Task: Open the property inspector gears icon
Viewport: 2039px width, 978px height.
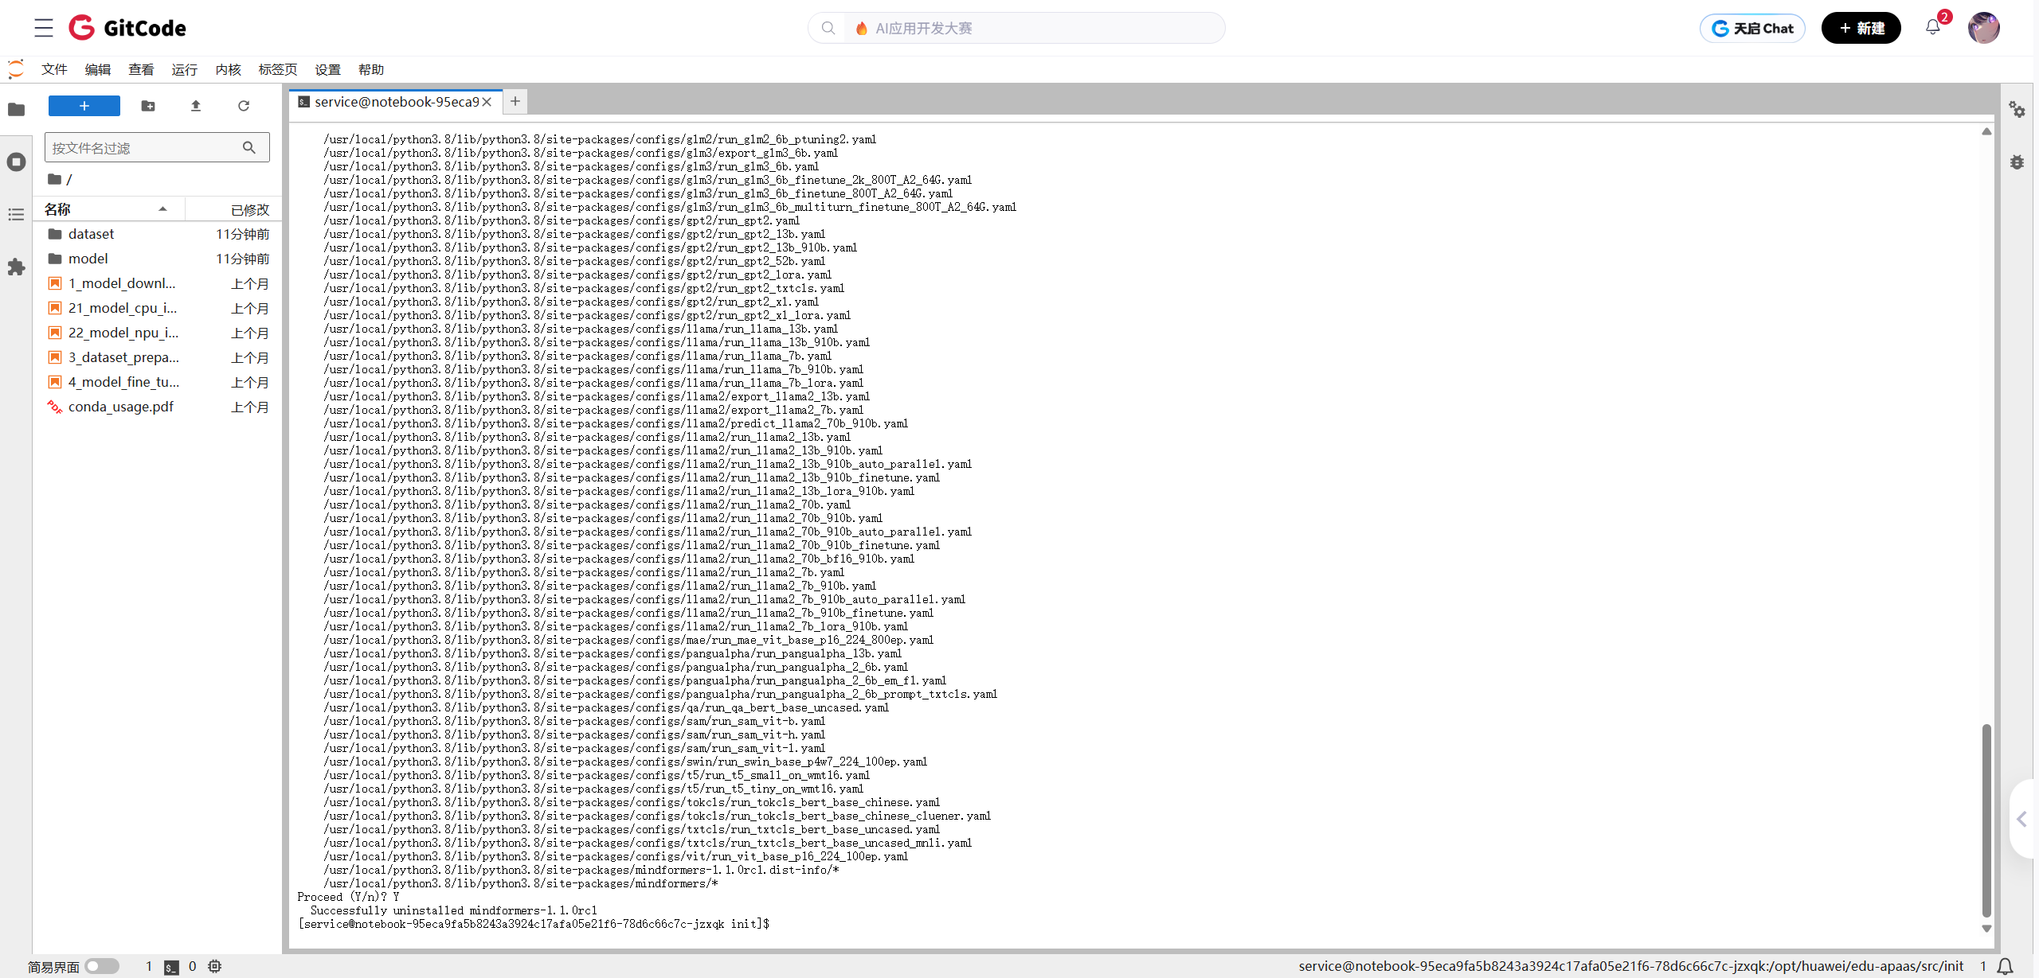Action: (x=2017, y=110)
